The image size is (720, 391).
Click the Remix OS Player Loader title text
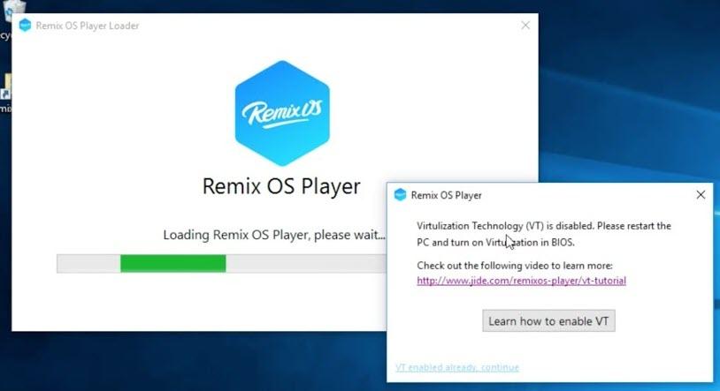[x=87, y=26]
